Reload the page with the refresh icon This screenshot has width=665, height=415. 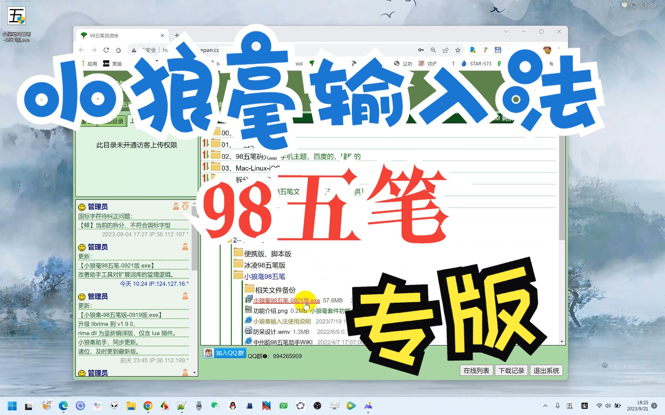click(x=106, y=50)
